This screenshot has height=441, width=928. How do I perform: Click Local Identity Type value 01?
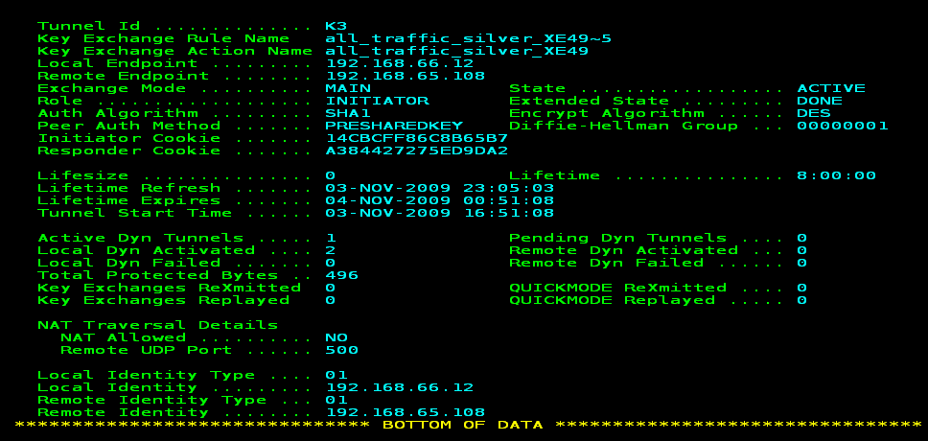pyautogui.click(x=336, y=375)
